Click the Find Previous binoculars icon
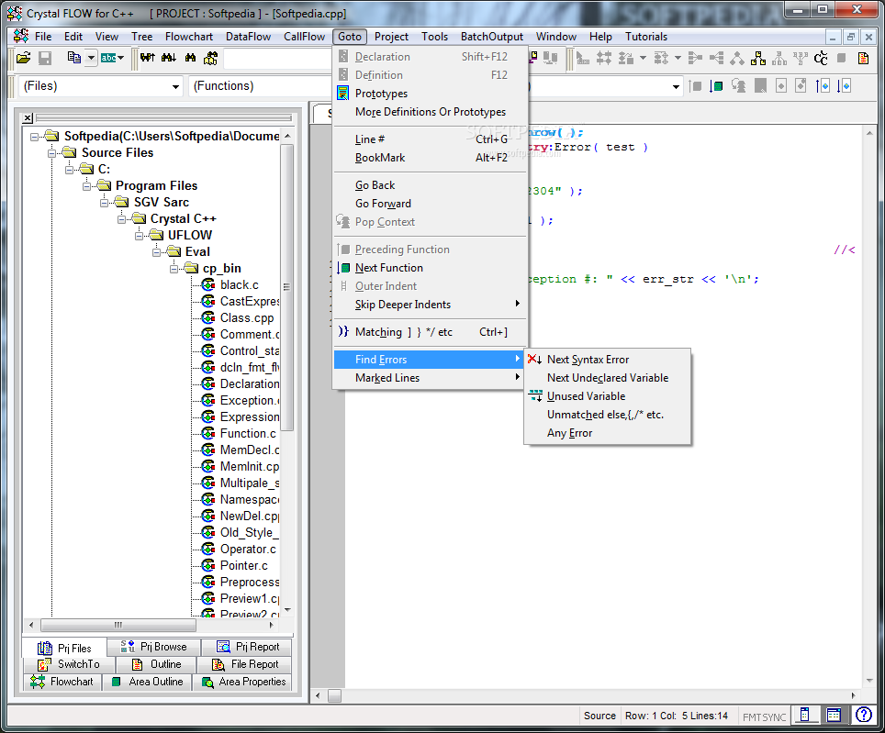The image size is (885, 733). click(148, 58)
